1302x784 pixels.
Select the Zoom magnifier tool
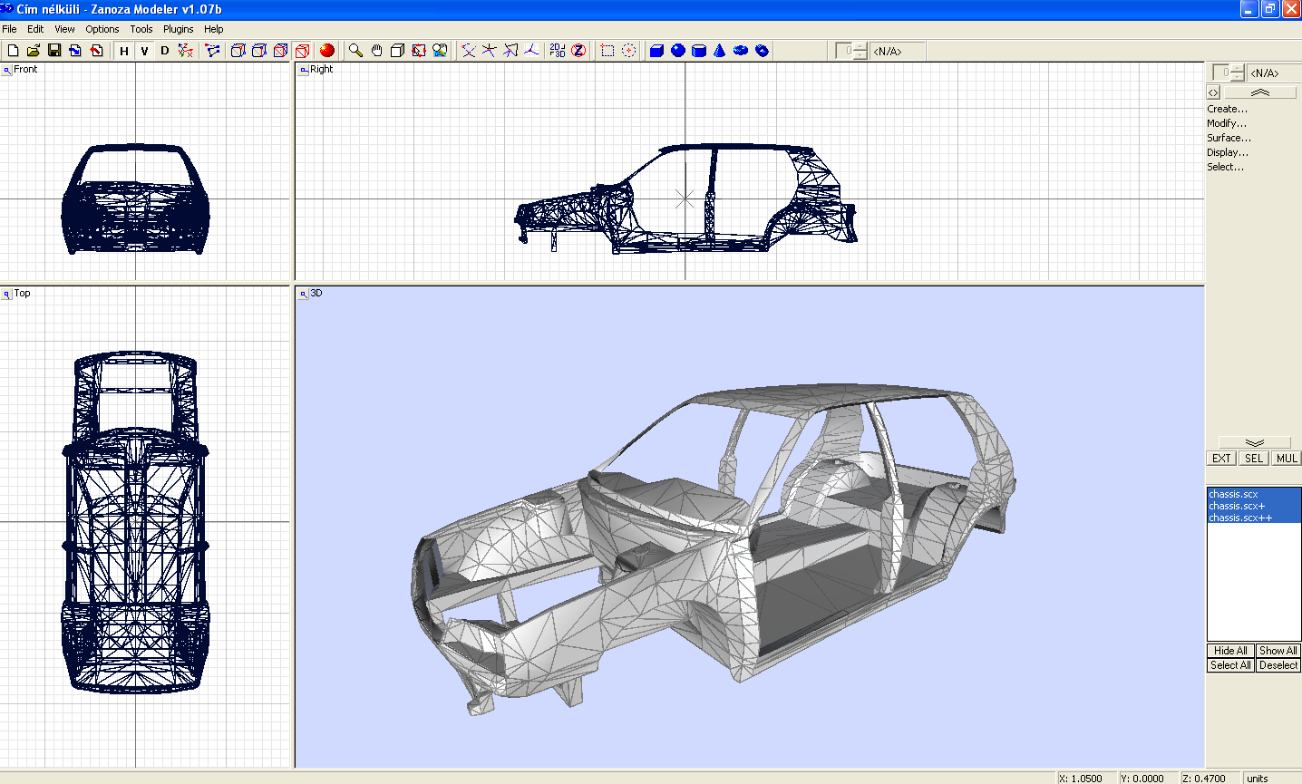coord(355,51)
